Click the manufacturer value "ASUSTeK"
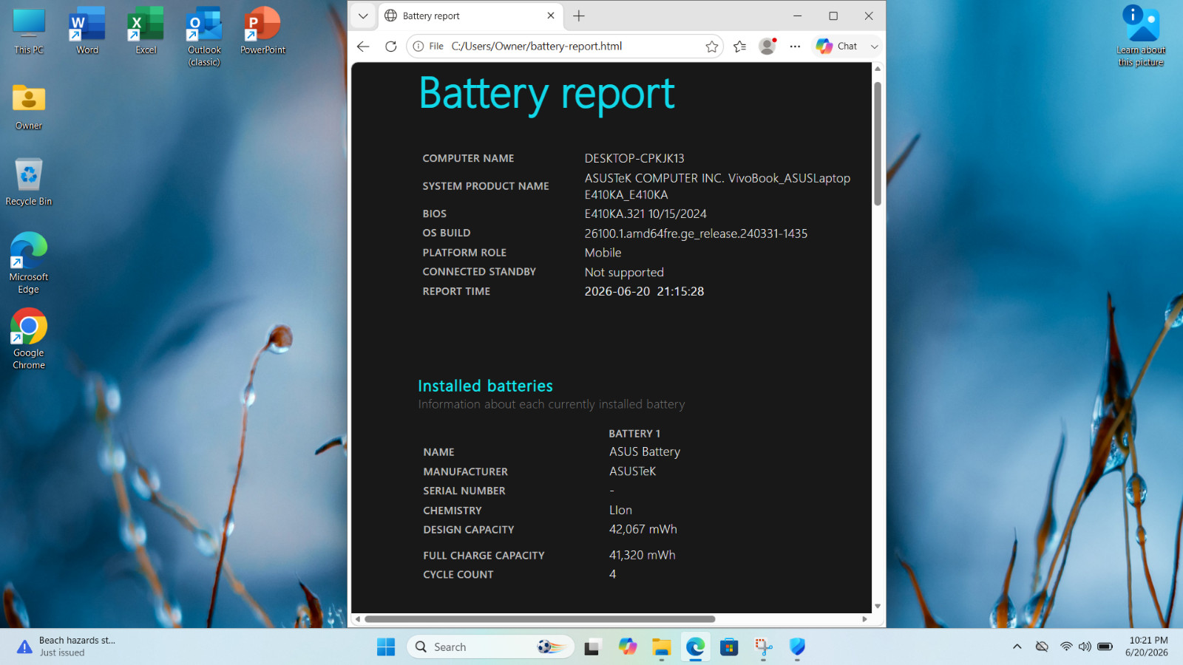This screenshot has width=1183, height=665. [x=632, y=471]
